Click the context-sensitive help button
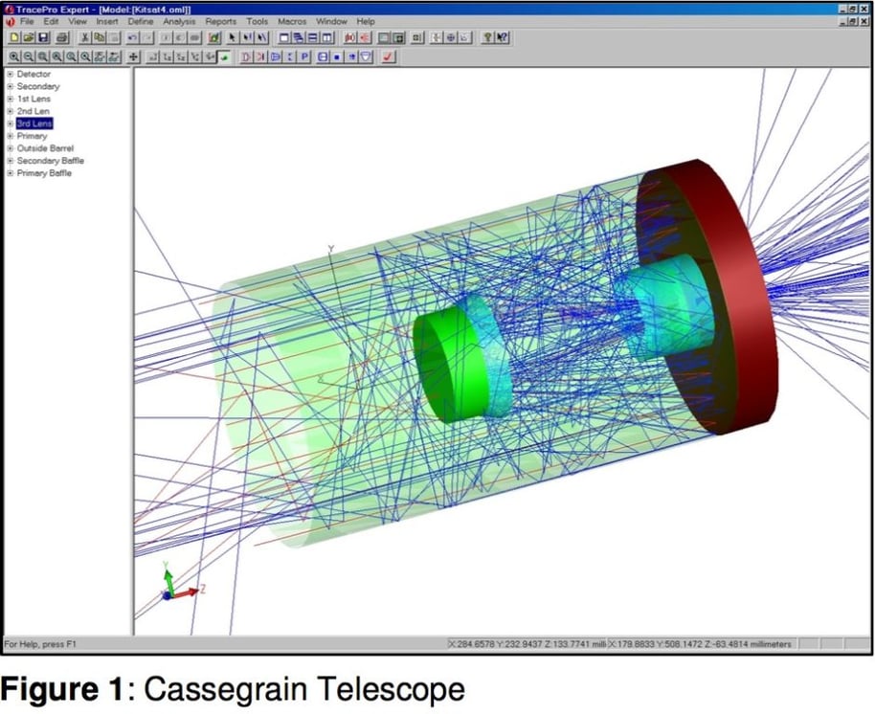The height and width of the screenshot is (714, 875). [x=502, y=38]
